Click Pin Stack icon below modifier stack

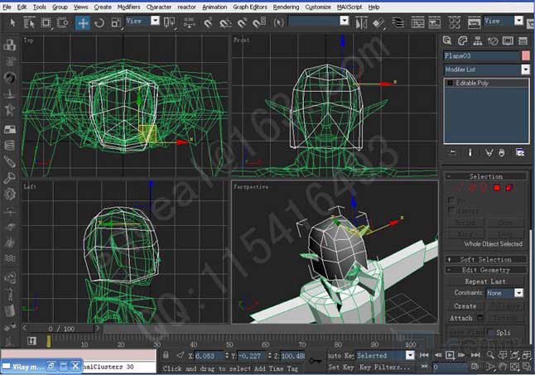pyautogui.click(x=452, y=152)
